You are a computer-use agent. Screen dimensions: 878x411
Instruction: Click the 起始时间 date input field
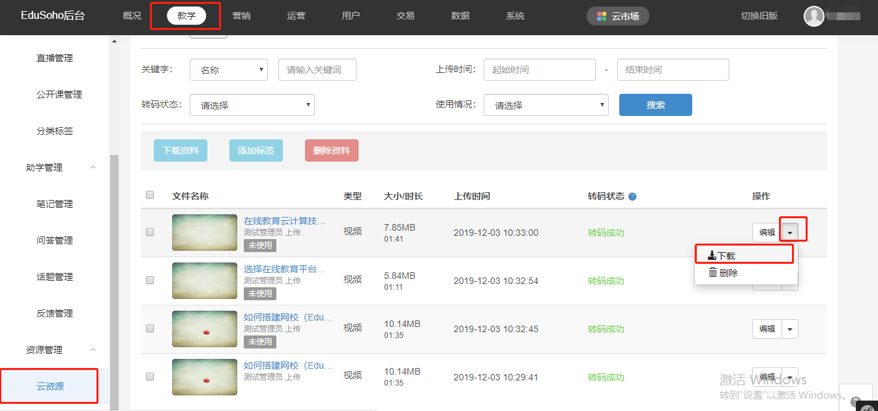[539, 70]
